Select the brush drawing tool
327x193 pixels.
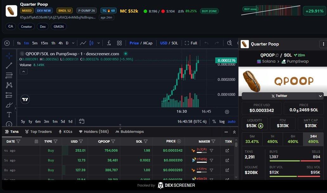point(9,105)
